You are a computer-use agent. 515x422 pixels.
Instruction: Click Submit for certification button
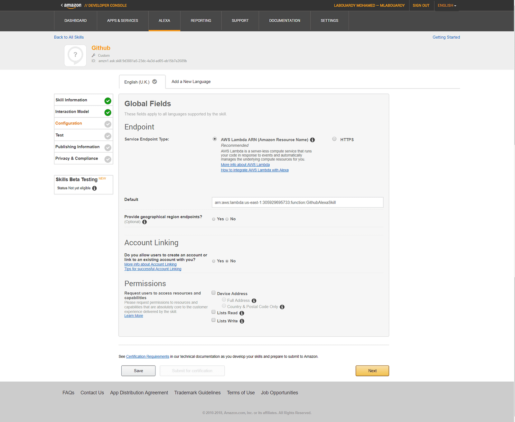click(192, 371)
